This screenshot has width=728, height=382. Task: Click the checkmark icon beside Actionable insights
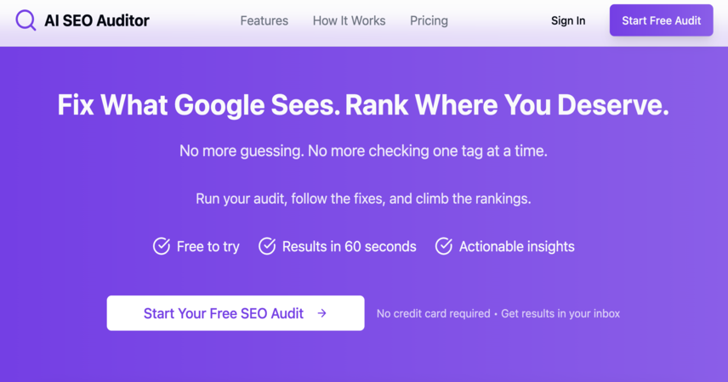[x=444, y=246]
